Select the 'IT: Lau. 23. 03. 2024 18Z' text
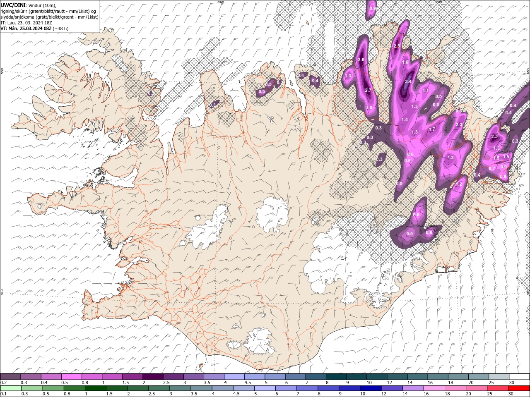530x397 pixels. [26, 23]
